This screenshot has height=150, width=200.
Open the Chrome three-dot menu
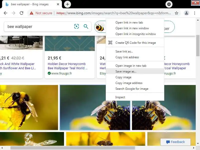coord(194,13)
